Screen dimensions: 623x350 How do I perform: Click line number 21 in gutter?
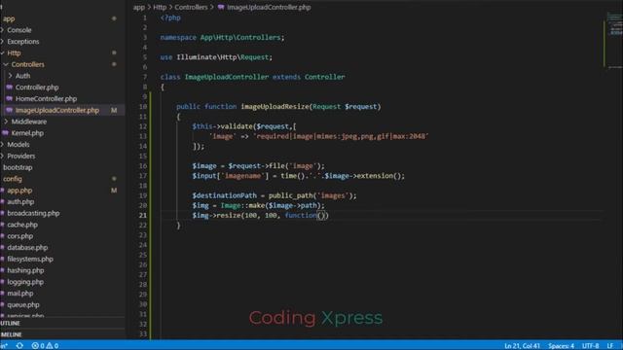pos(143,216)
